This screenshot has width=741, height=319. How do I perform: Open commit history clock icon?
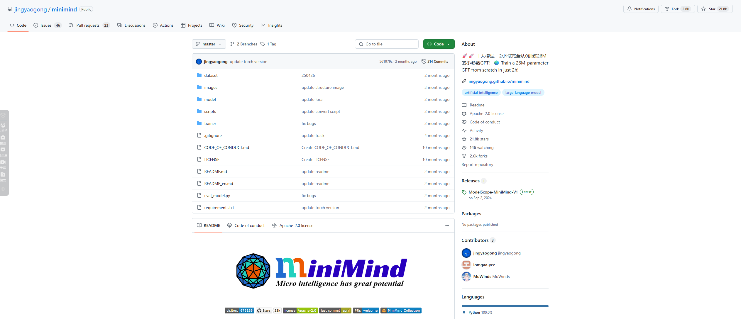tap(424, 61)
